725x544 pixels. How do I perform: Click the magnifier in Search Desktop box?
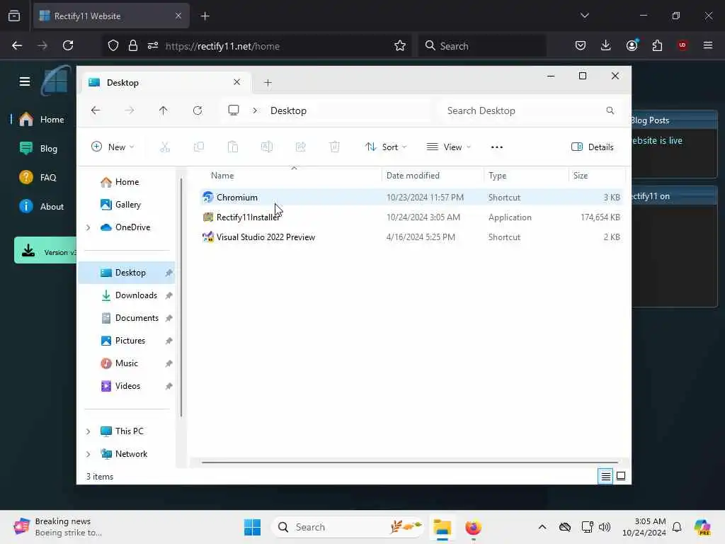(x=610, y=110)
